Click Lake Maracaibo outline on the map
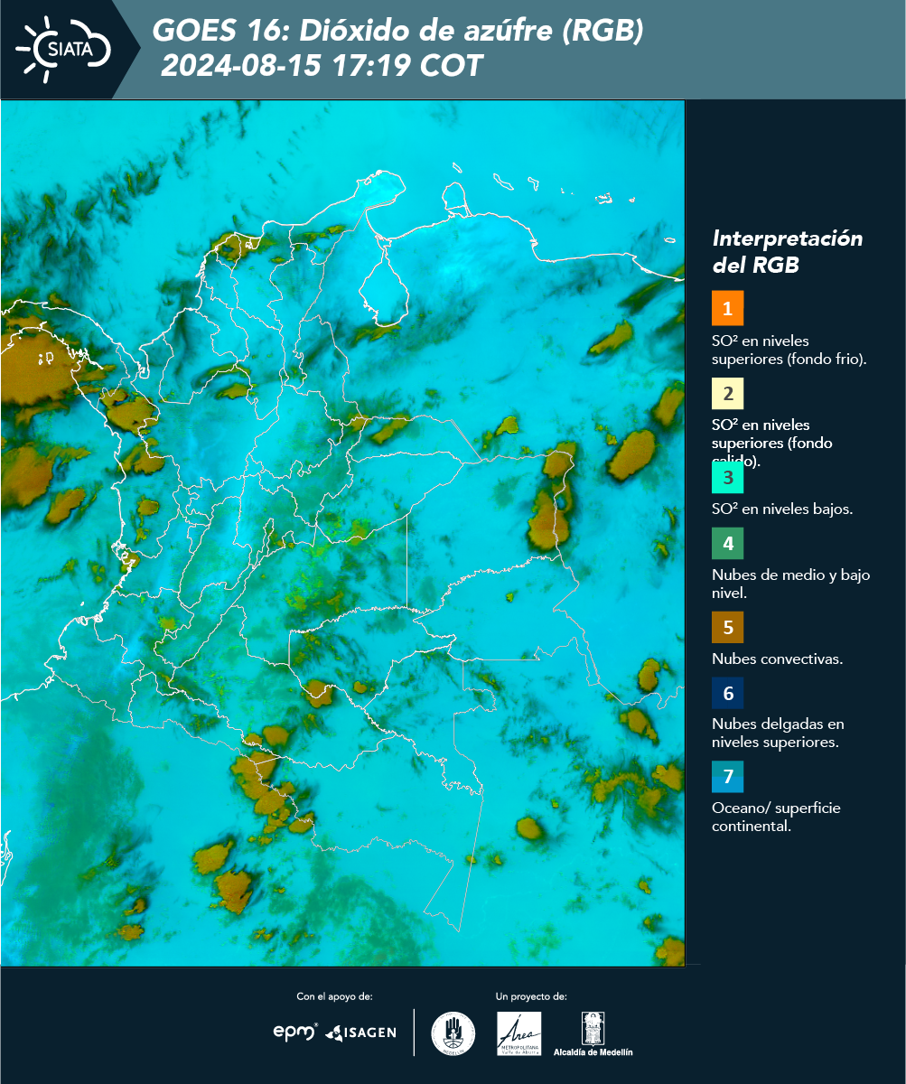Screen dimensions: 906x1084 click(x=386, y=285)
